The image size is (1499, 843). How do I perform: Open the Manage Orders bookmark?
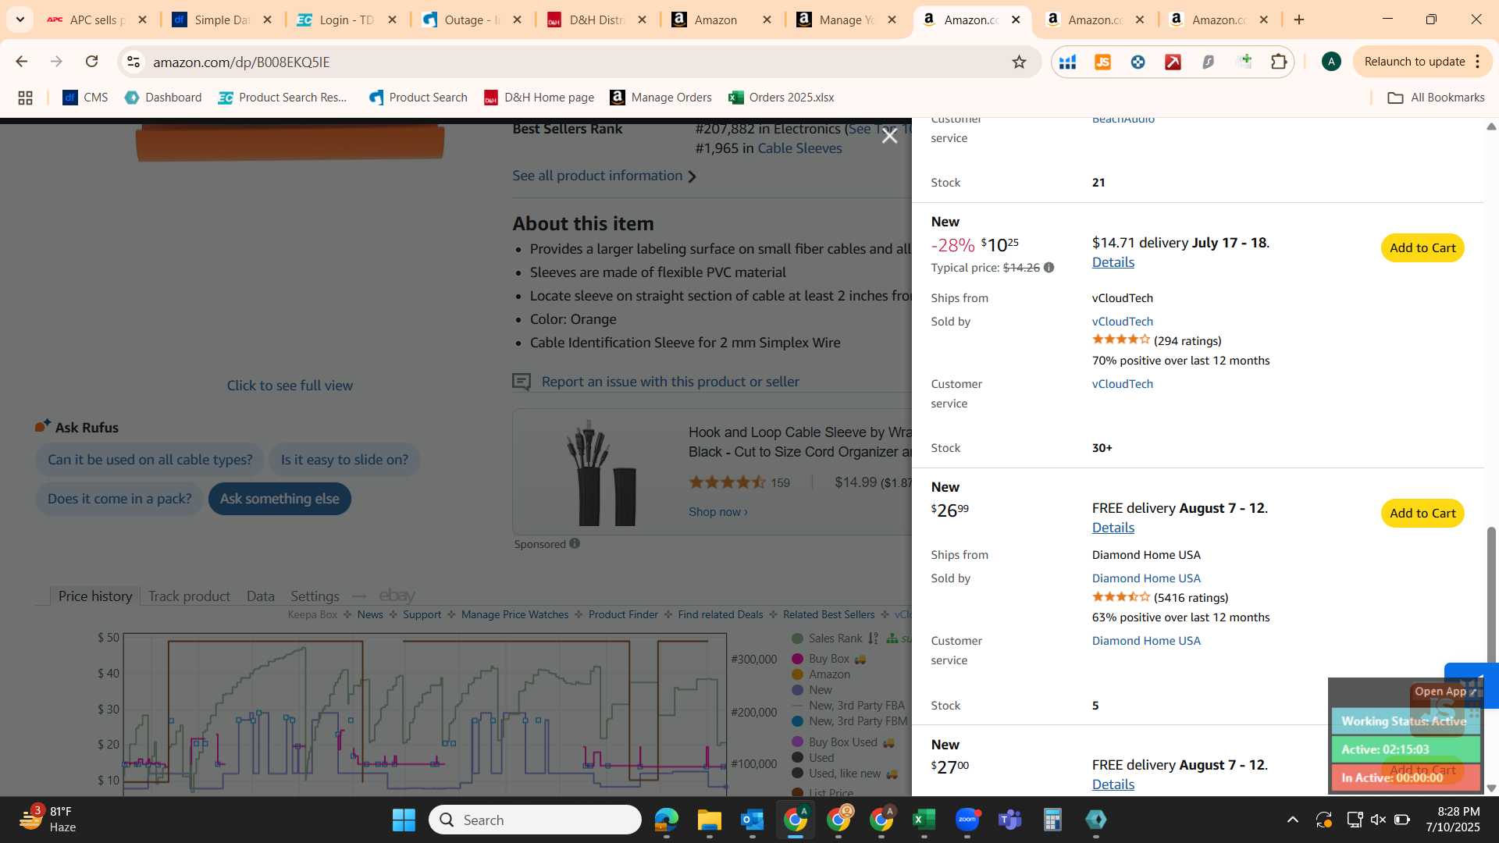pyautogui.click(x=661, y=98)
